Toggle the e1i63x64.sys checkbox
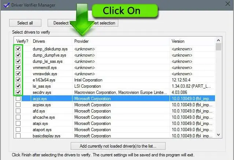234x160 pixels. pos(18,80)
